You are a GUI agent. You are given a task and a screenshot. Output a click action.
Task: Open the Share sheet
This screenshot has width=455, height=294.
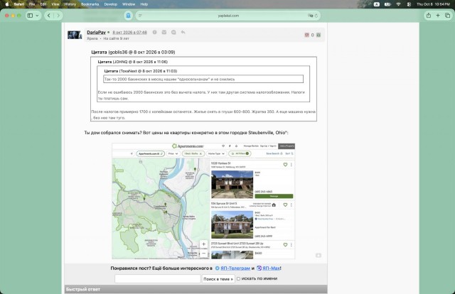428,16
